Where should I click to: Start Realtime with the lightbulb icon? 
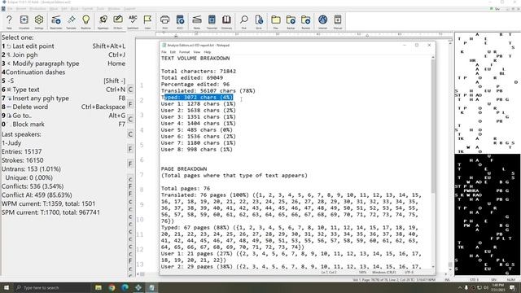pos(85,22)
